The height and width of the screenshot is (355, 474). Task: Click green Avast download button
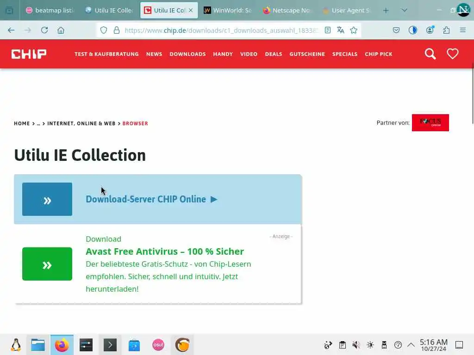point(47,264)
